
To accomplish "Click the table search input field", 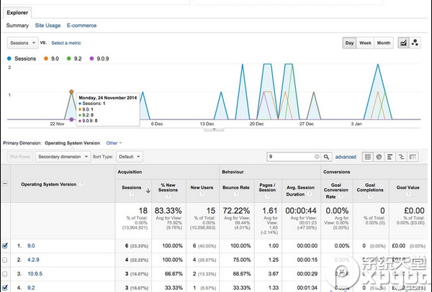I will [x=288, y=156].
